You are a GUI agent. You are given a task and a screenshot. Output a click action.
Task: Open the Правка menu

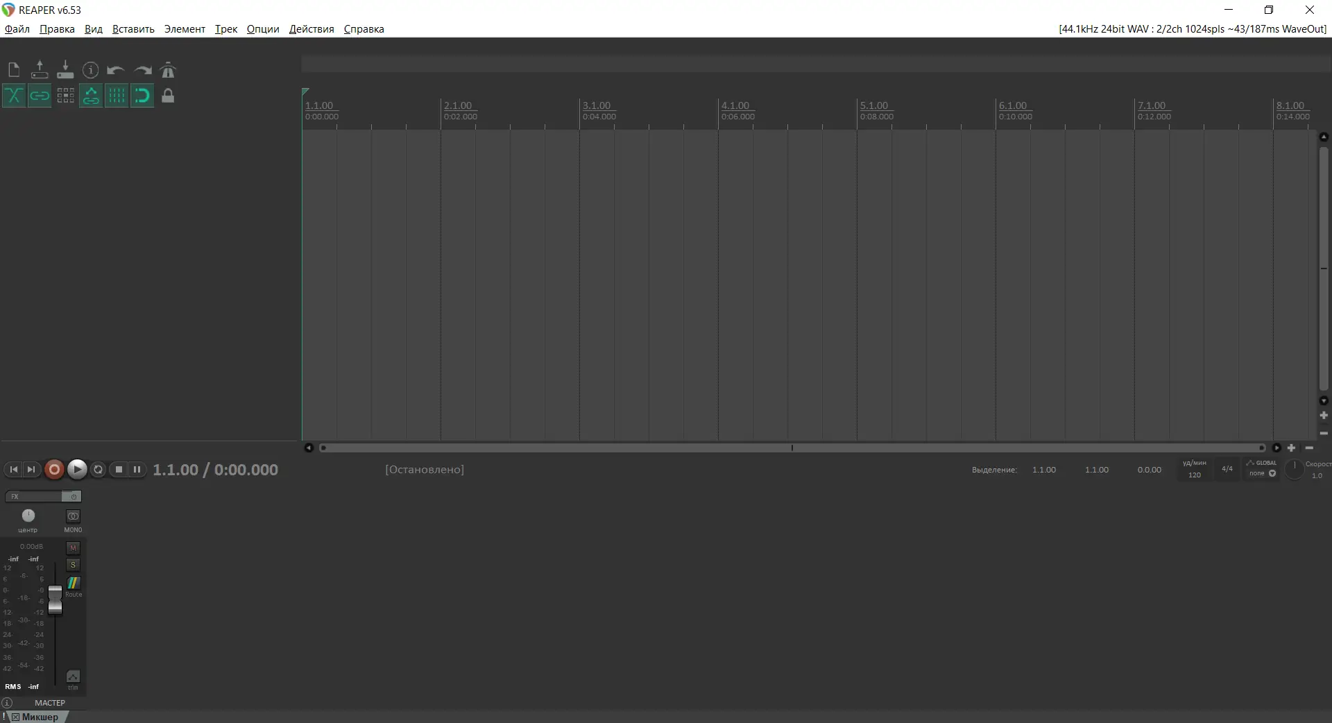[x=57, y=29]
